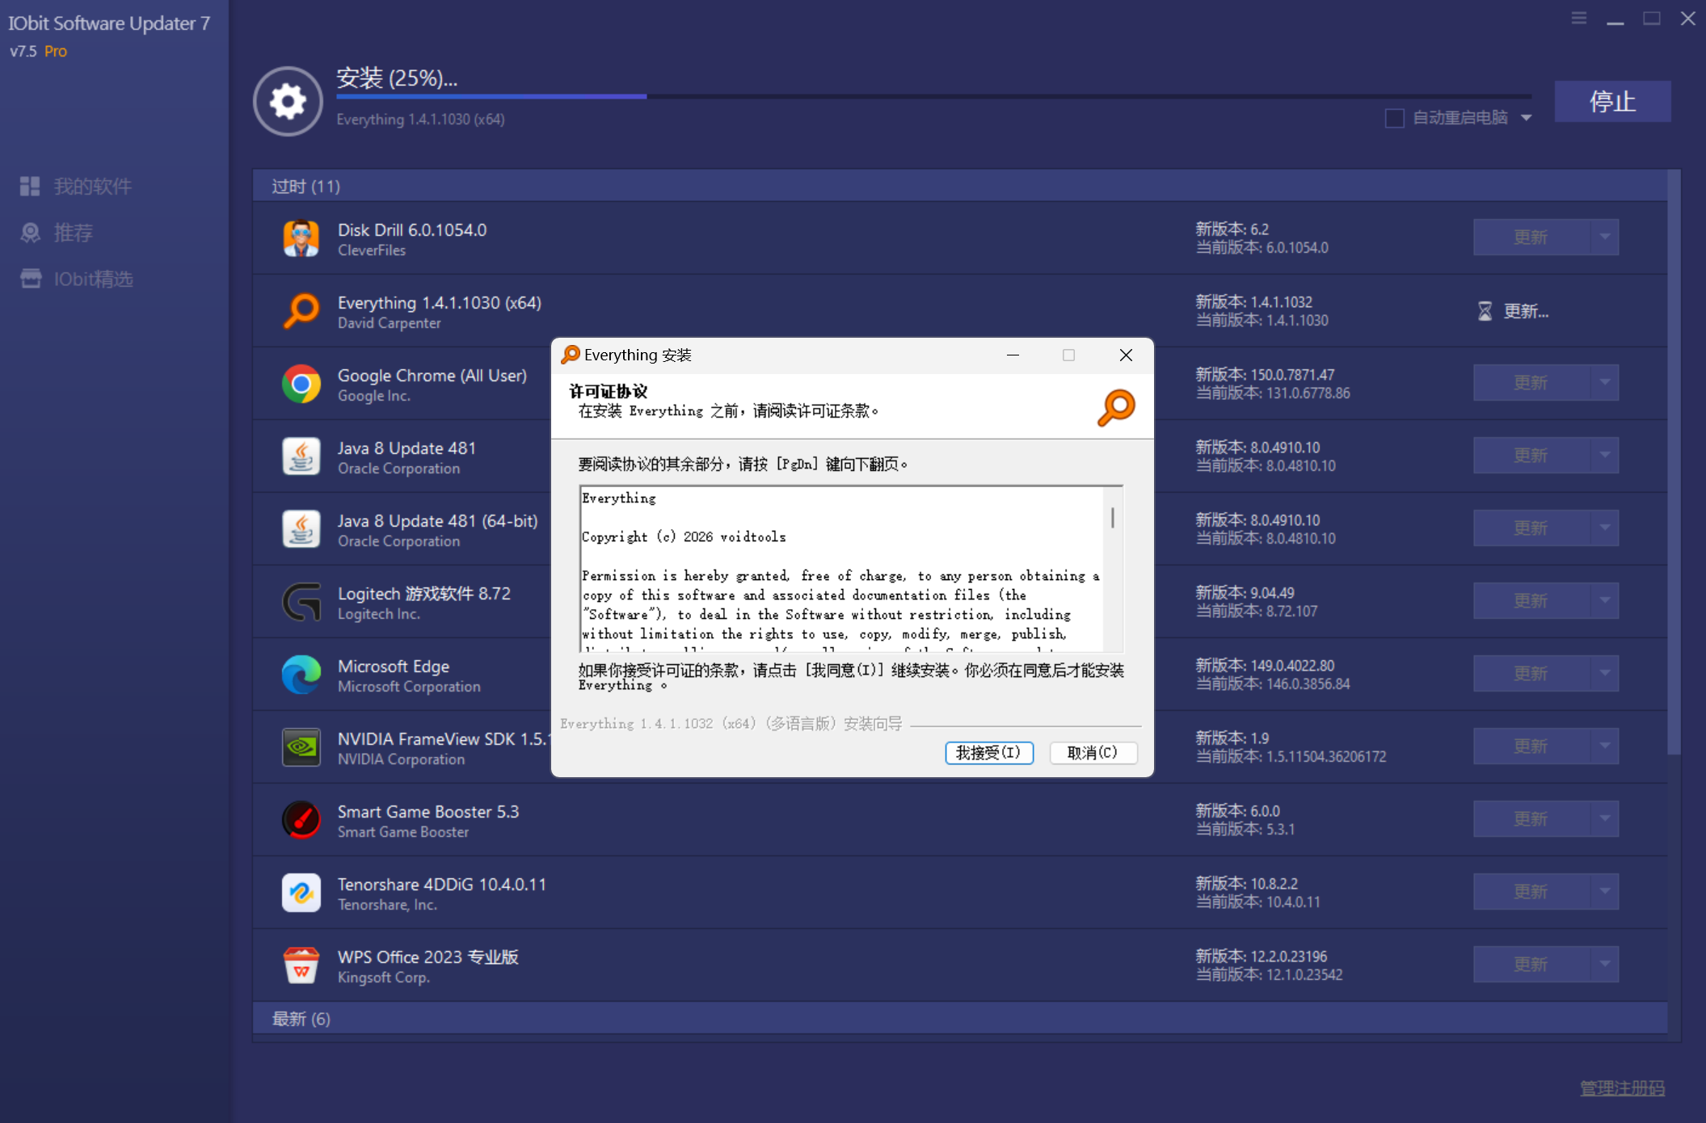
Task: Click the Microsoft Edge icon
Action: coord(301,675)
